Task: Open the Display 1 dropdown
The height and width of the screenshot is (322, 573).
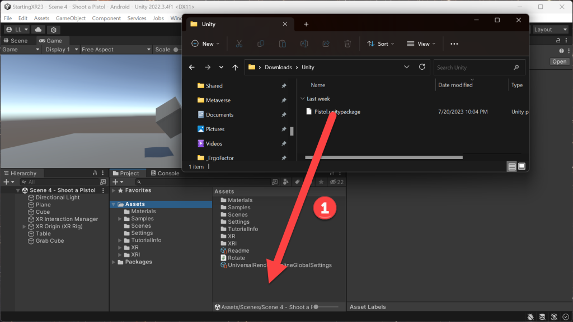Action: pyautogui.click(x=61, y=50)
